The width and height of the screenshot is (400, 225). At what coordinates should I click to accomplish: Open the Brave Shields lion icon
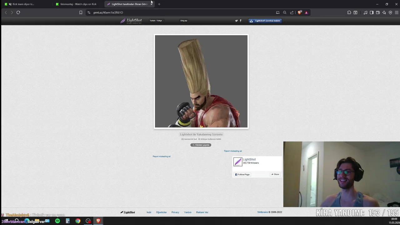[x=299, y=12]
